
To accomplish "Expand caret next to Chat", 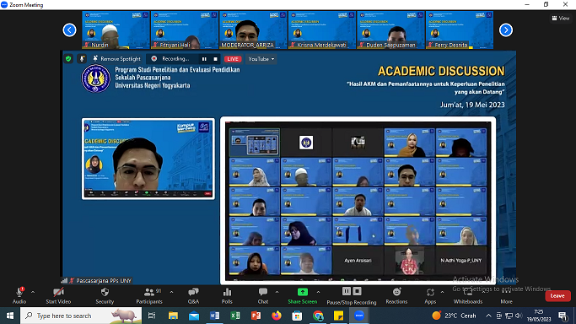I will click(277, 293).
